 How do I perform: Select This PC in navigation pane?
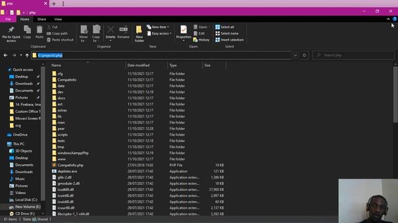18,144
